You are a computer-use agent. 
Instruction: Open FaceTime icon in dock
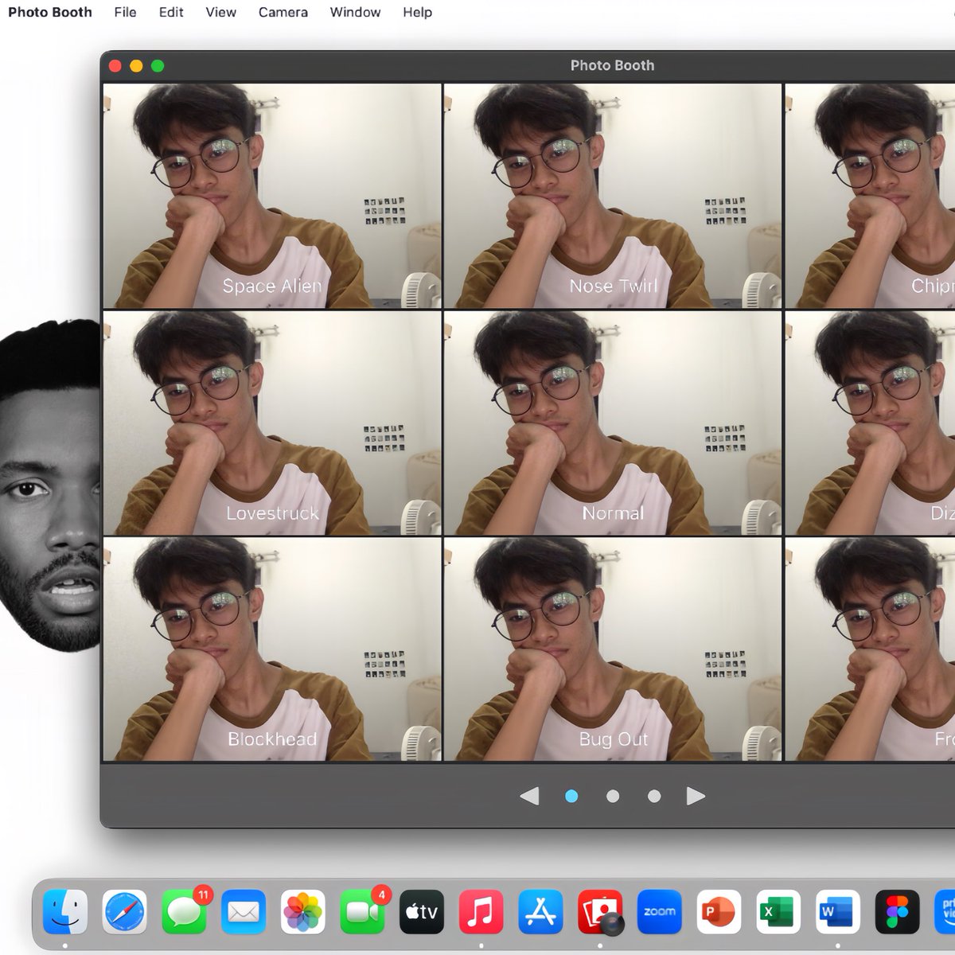tap(363, 911)
